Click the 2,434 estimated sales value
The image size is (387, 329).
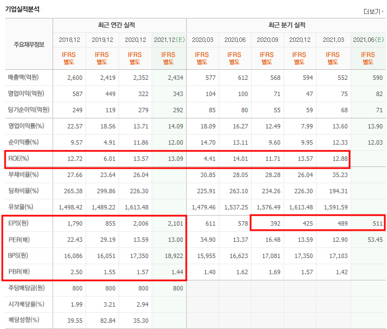176,78
